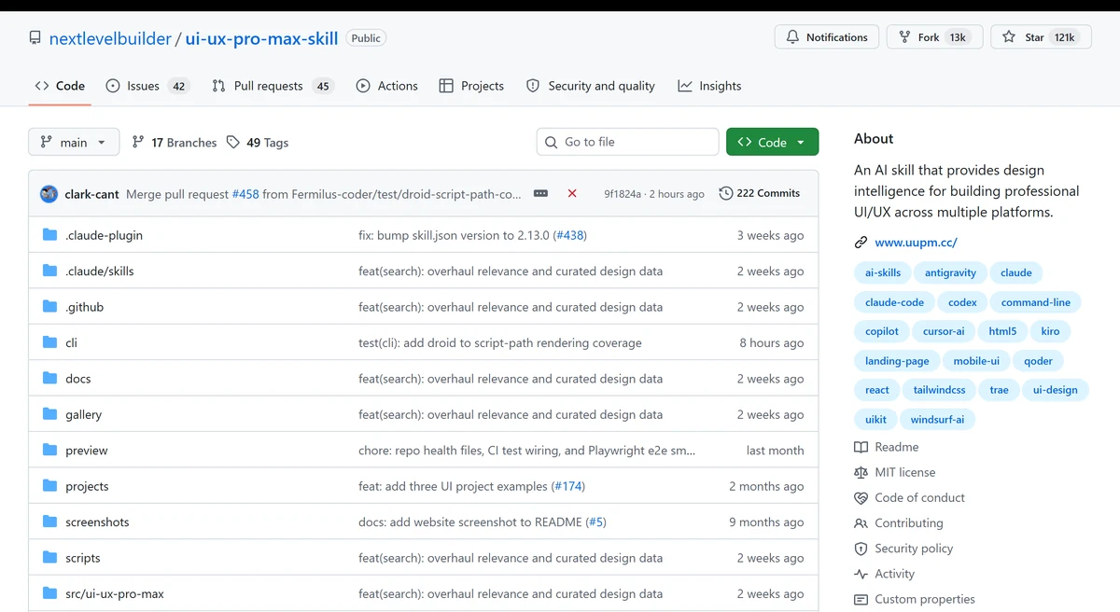Switch to the Code tab
This screenshot has width=1120, height=612.
[x=60, y=86]
